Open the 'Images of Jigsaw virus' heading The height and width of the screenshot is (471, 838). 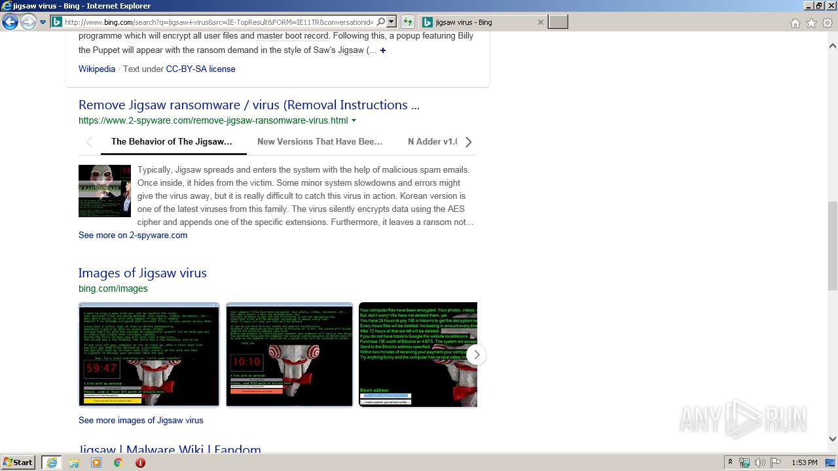tap(143, 273)
